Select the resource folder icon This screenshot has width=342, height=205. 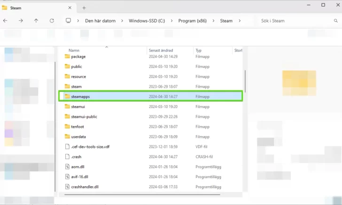coord(67,76)
